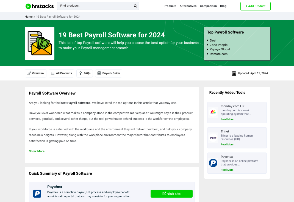Click the external link icon on Visit Site
The height and width of the screenshot is (202, 294).
coord(164,193)
